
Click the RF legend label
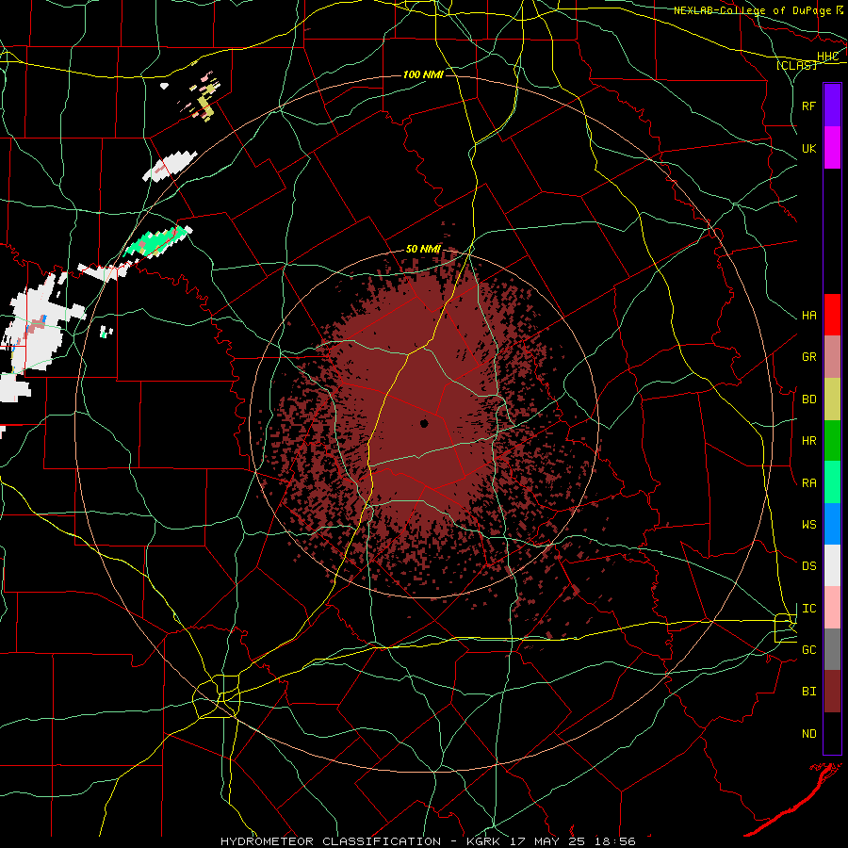[x=808, y=106]
